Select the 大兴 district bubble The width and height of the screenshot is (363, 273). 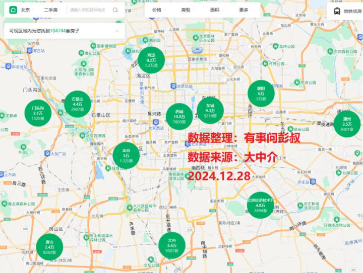[x=172, y=245]
